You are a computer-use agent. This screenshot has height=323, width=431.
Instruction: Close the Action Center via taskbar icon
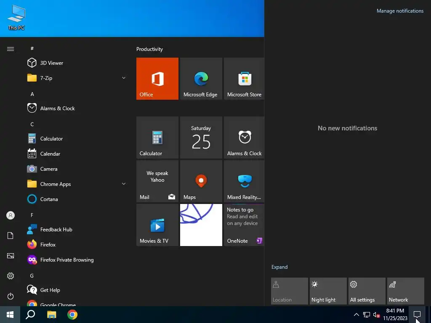(417, 315)
